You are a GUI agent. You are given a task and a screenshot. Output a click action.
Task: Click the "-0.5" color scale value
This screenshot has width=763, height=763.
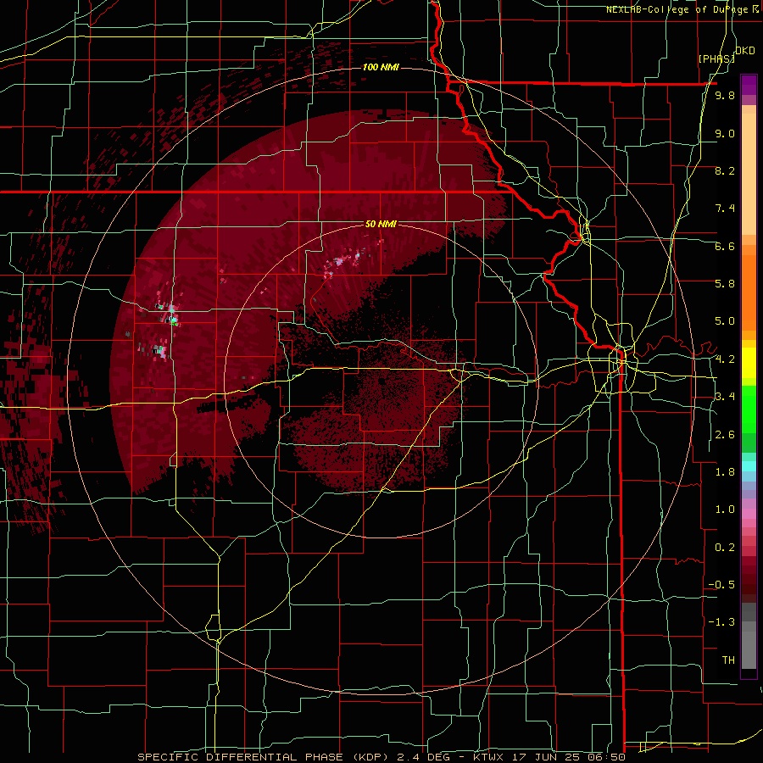[721, 585]
